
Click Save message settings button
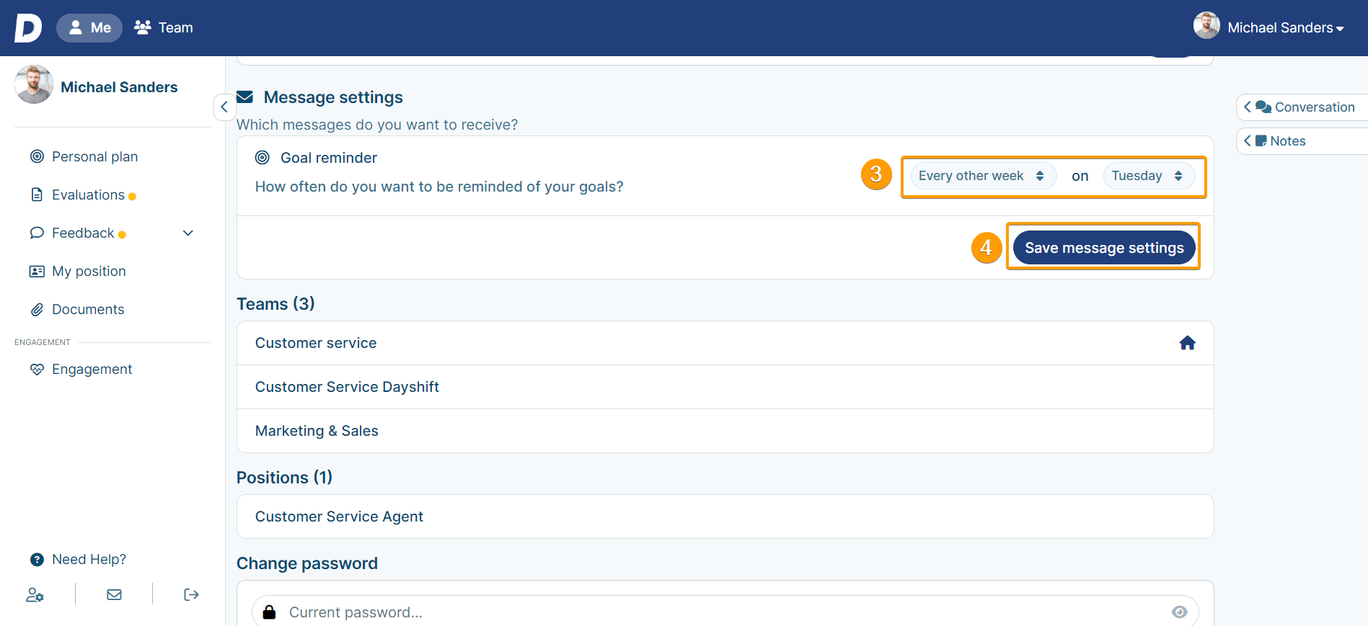1104,248
